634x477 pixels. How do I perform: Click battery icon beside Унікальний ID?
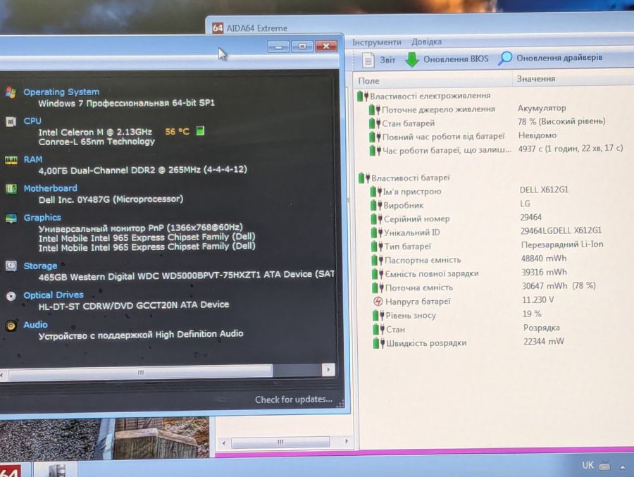coord(377,233)
